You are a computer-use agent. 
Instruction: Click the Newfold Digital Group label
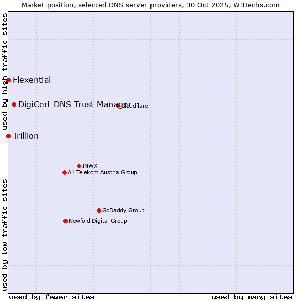98,221
